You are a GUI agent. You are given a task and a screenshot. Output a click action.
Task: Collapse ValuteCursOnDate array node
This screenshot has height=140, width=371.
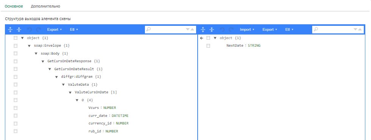pyautogui.click(x=70, y=92)
